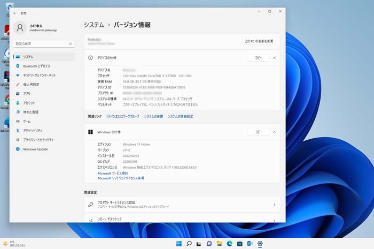Launch Microsoft Edge from the taskbar

click(230, 244)
